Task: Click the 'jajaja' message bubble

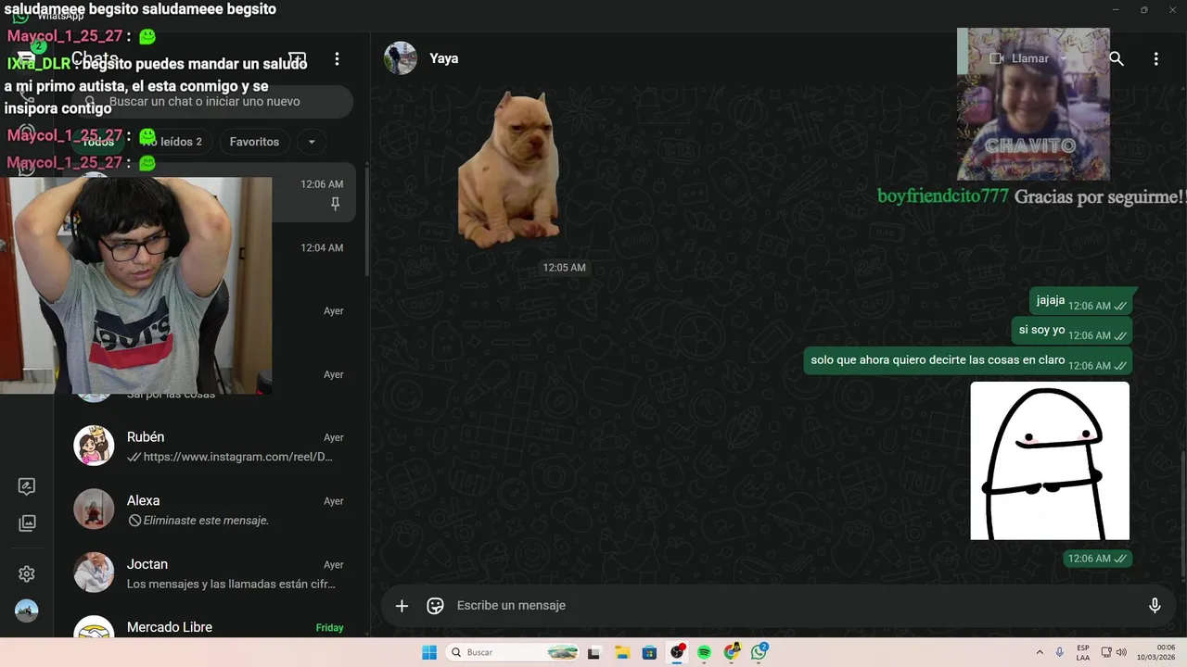Action: point(1081,302)
